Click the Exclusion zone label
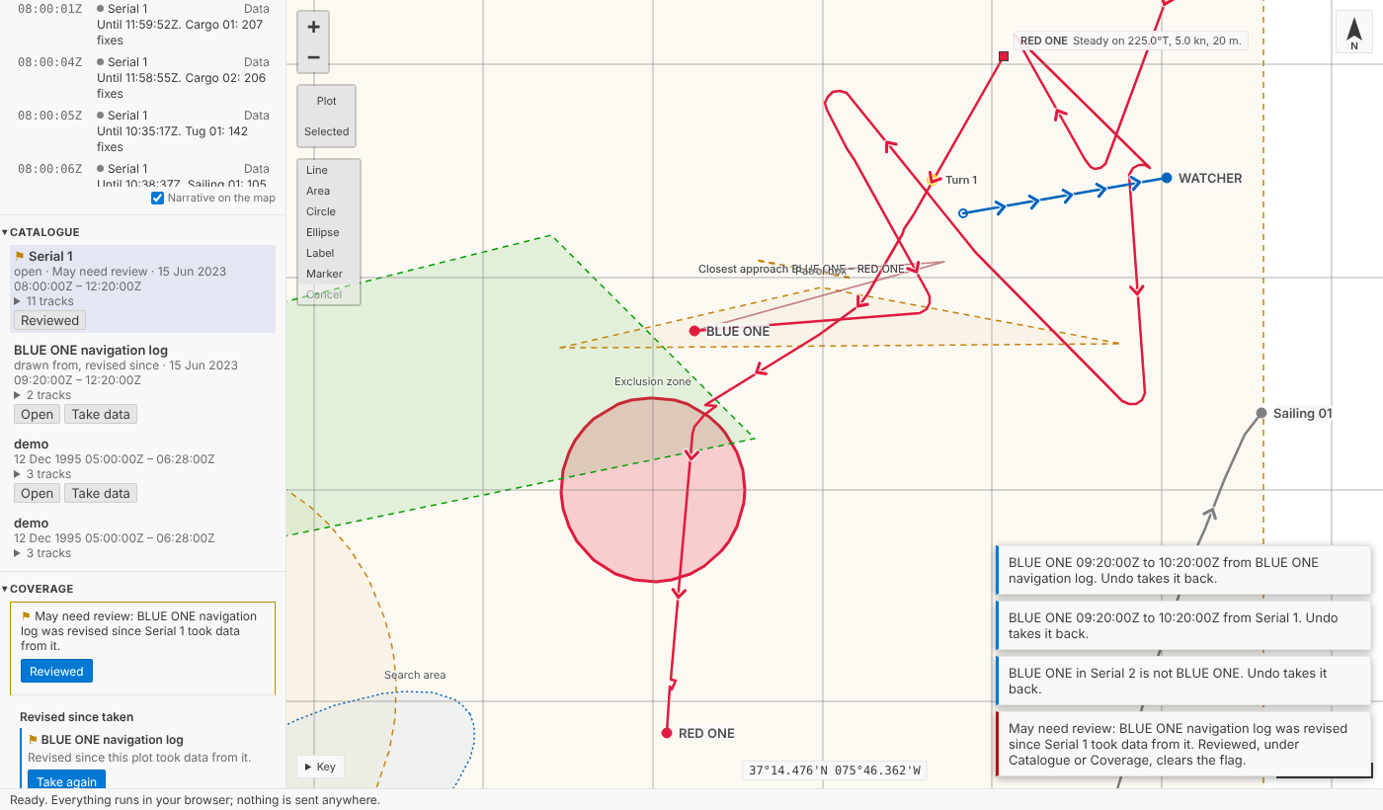1383x810 pixels. pyautogui.click(x=653, y=381)
